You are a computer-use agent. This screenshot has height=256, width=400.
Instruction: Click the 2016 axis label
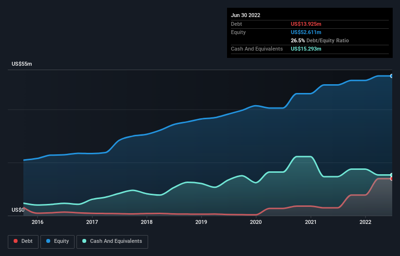[x=38, y=222]
